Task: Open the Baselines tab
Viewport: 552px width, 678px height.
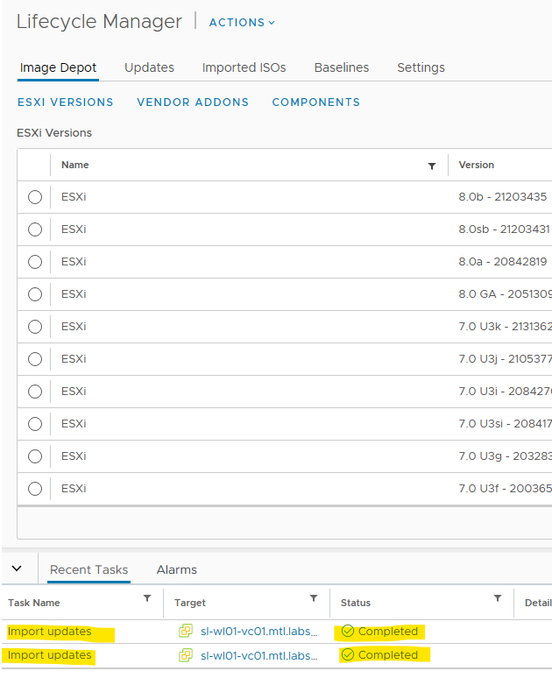Action: [x=342, y=67]
